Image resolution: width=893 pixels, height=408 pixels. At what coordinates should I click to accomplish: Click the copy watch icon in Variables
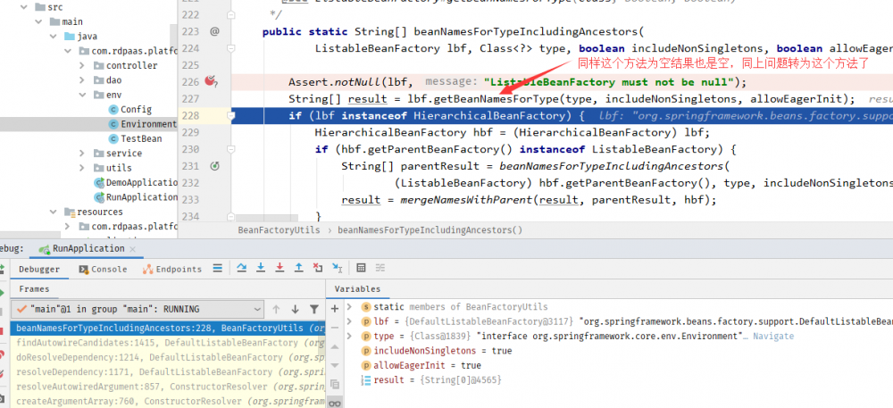coord(335,384)
